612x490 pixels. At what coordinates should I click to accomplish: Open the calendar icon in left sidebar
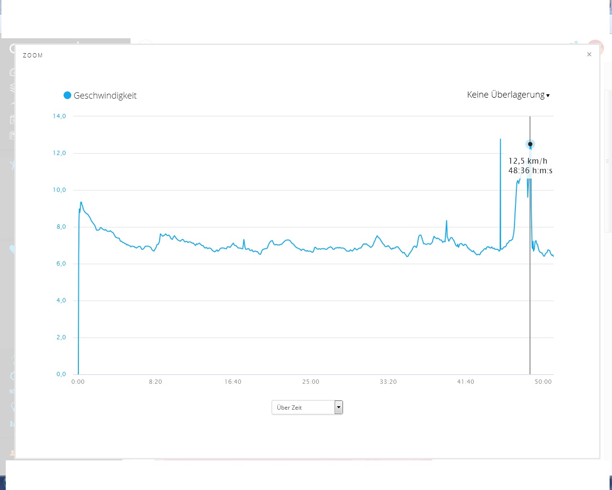(12, 120)
